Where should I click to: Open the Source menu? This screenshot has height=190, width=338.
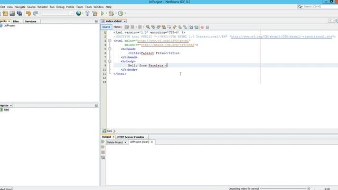pos(31,7)
